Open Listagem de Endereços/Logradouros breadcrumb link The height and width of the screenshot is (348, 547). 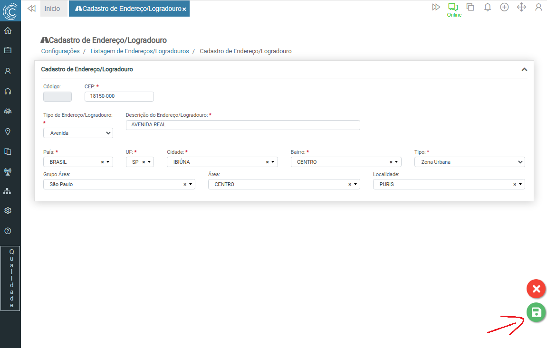(139, 51)
